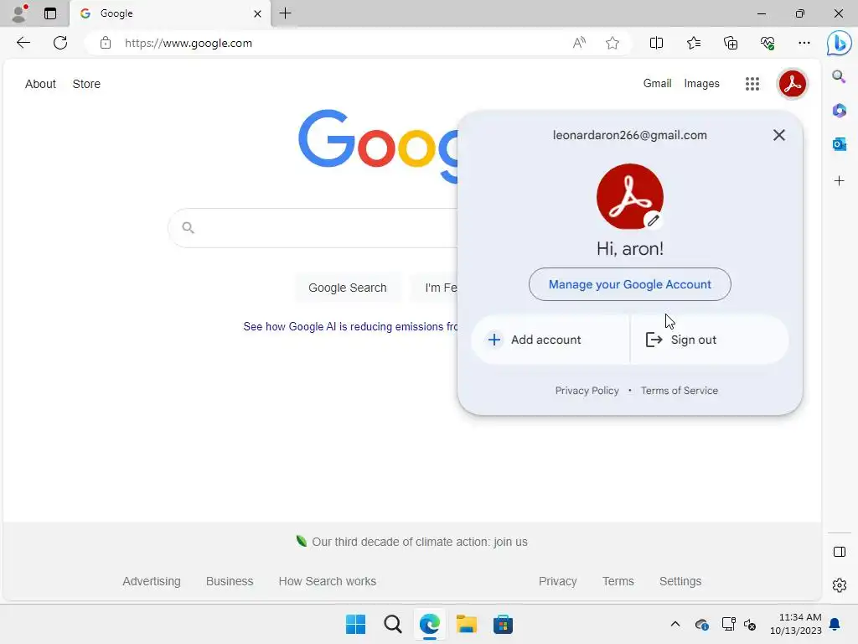Open Edge Settings and more menu
The height and width of the screenshot is (644, 858).
pyautogui.click(x=804, y=43)
